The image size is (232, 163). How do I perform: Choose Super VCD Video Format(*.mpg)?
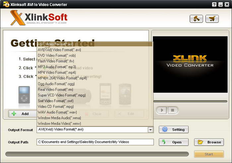(95, 95)
